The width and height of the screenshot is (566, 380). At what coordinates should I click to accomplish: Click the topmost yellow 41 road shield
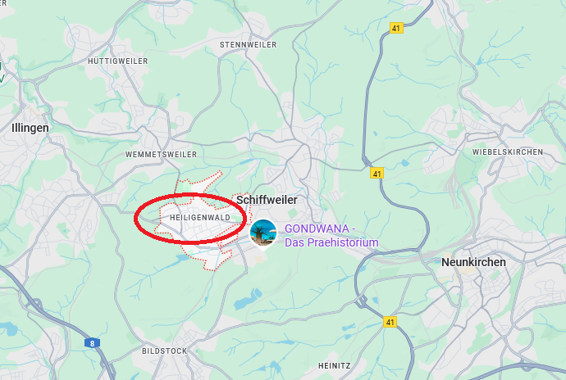coord(396,28)
